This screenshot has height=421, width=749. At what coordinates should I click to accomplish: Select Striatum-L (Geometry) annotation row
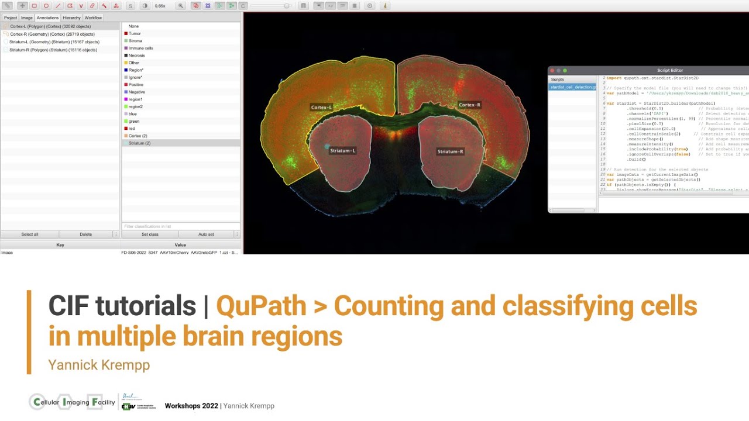point(60,42)
